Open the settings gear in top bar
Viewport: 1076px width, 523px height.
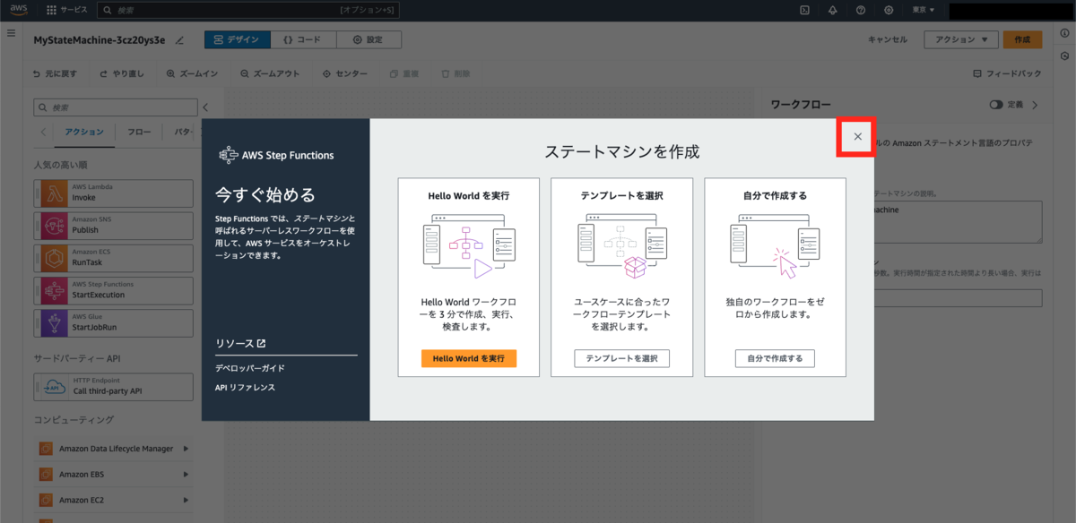point(889,10)
